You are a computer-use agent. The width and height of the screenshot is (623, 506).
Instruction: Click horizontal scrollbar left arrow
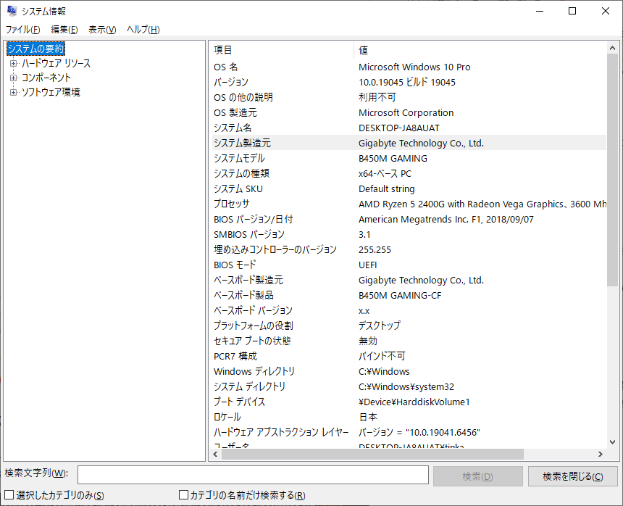pyautogui.click(x=215, y=454)
